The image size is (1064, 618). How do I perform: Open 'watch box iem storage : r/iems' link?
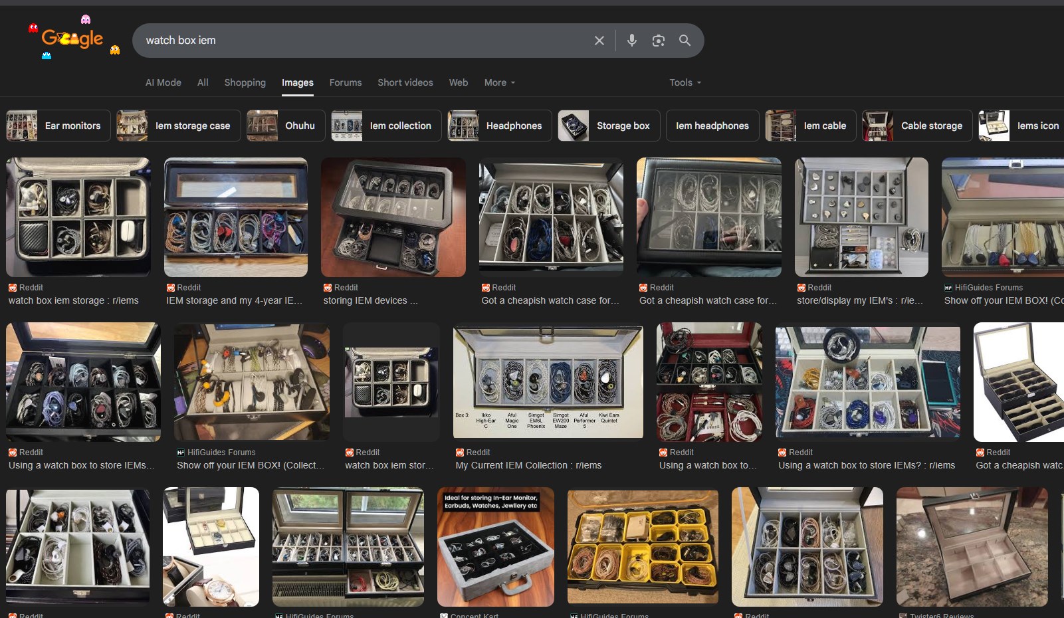74,300
